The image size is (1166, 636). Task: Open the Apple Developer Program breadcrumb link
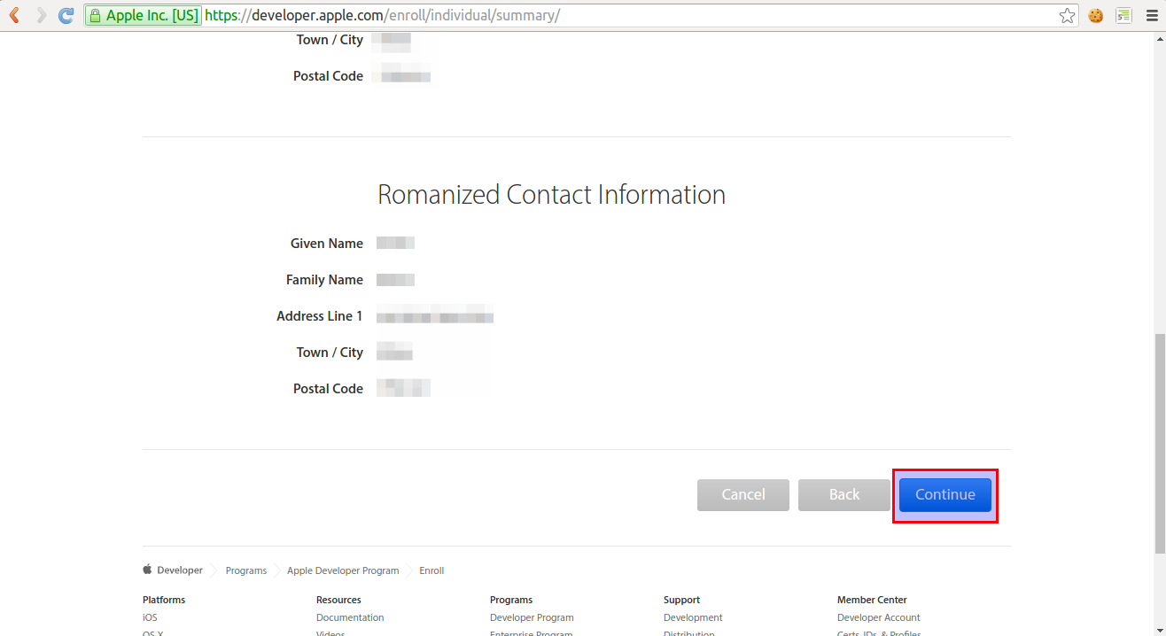(342, 570)
